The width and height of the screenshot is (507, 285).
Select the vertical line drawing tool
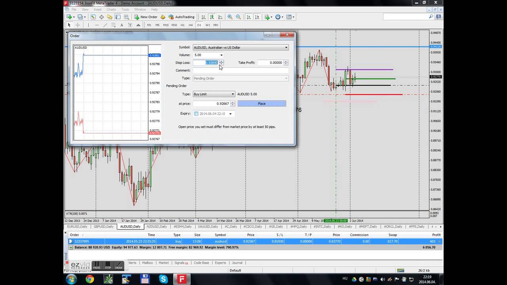point(88,25)
